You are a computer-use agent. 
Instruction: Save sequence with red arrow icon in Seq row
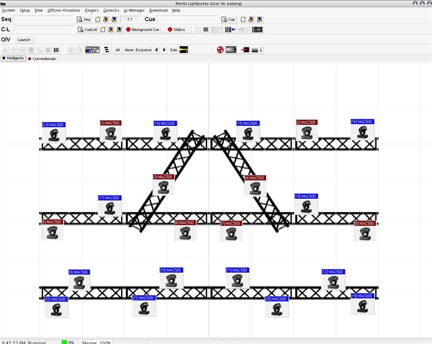click(106, 19)
